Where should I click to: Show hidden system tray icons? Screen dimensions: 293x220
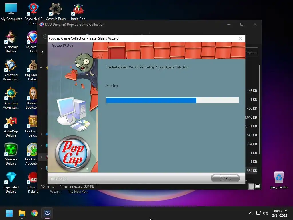[251, 213]
